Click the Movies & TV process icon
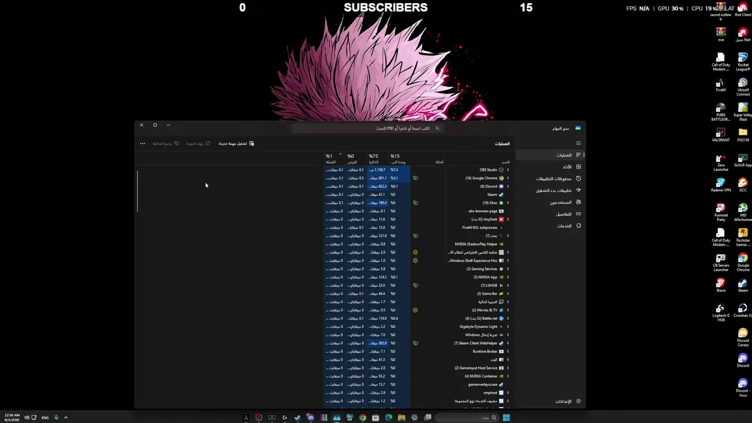The image size is (752, 423). (501, 310)
